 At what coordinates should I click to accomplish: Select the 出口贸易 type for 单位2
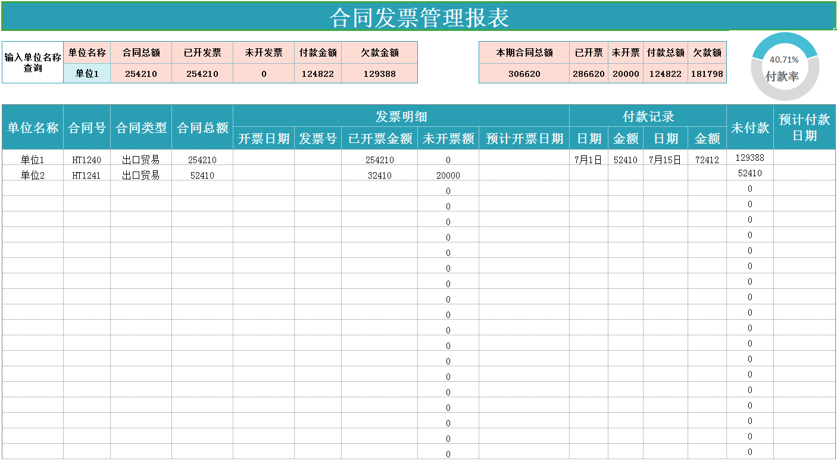coord(142,175)
